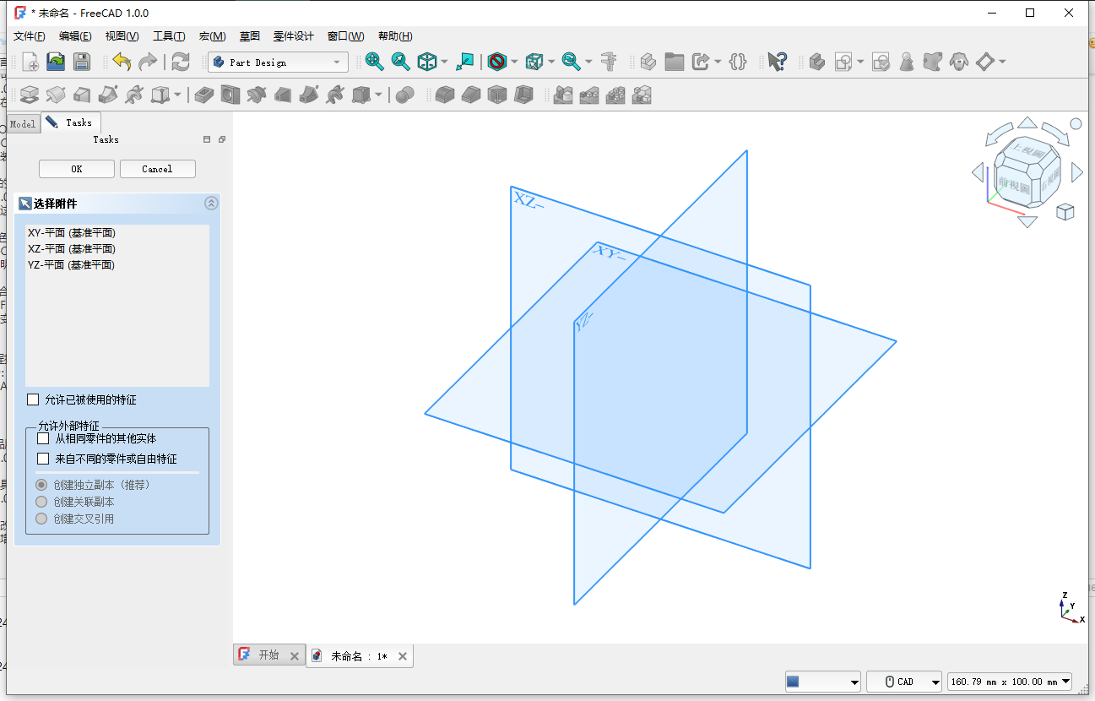Expand the additive primitive dropdown arrow
The image size is (1095, 701).
[x=177, y=95]
